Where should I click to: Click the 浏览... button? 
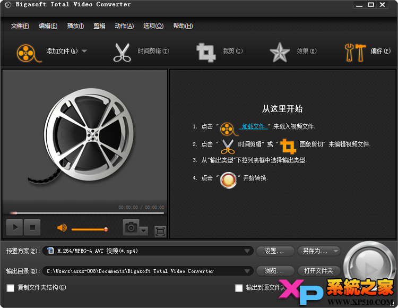tap(275, 271)
